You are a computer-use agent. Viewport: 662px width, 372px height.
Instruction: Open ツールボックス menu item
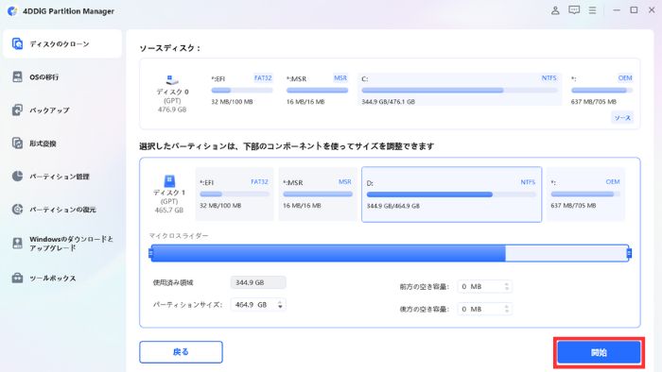coord(62,278)
